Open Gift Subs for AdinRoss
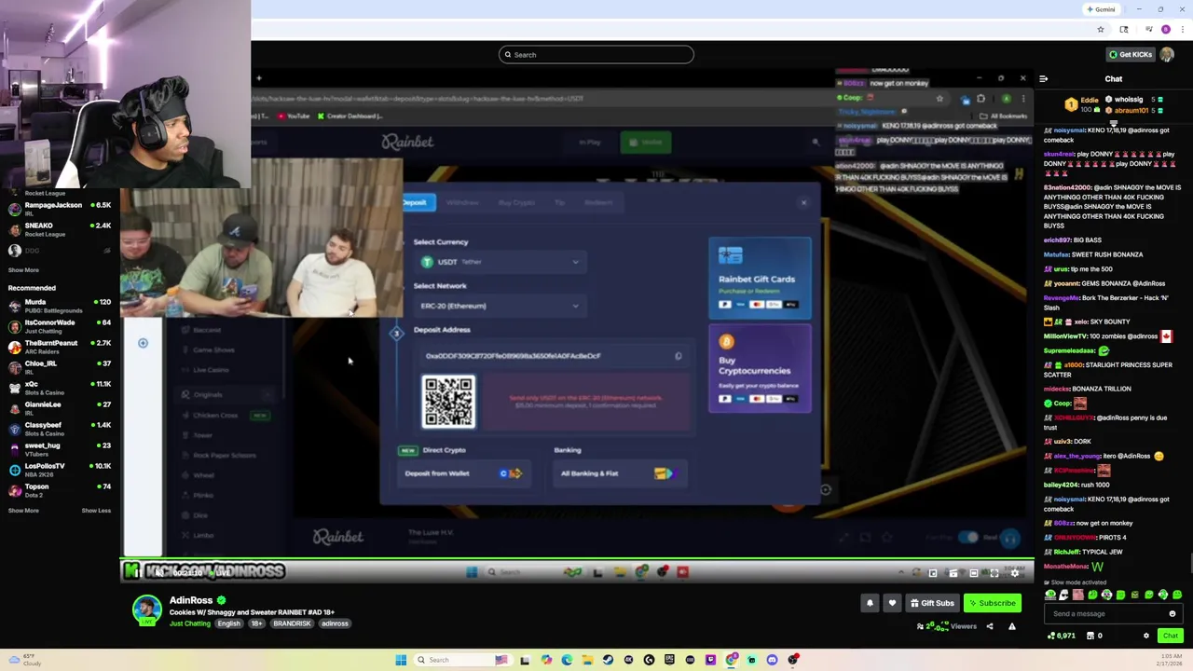 point(932,603)
